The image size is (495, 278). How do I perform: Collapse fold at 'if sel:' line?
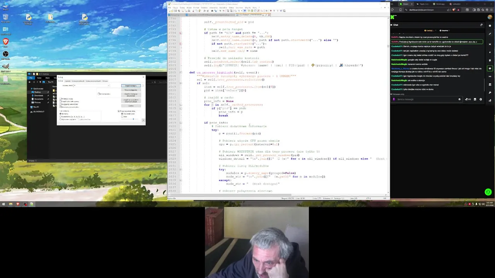[181, 83]
